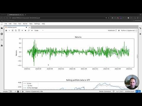Copy the selected cell

coord(16,31)
